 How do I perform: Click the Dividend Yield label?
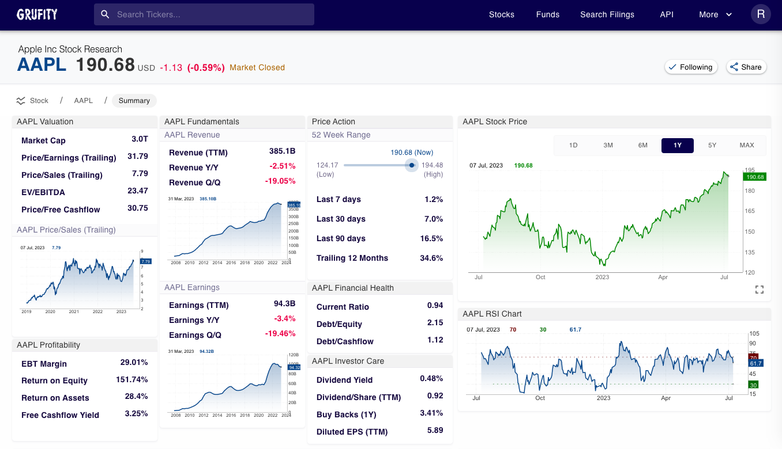point(345,380)
